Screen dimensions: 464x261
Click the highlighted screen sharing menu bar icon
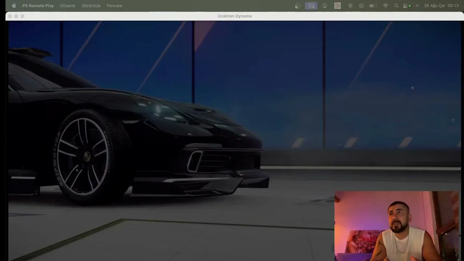(311, 6)
